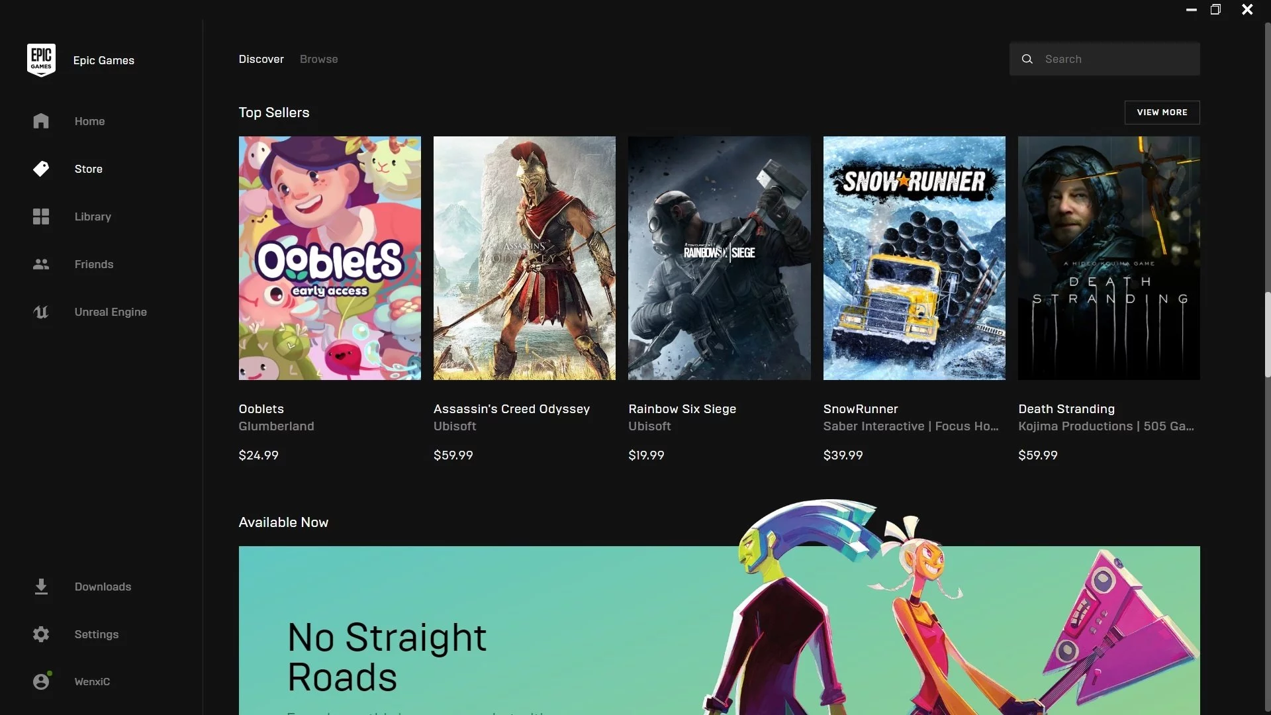
Task: Open the Friends people icon
Action: tap(41, 264)
